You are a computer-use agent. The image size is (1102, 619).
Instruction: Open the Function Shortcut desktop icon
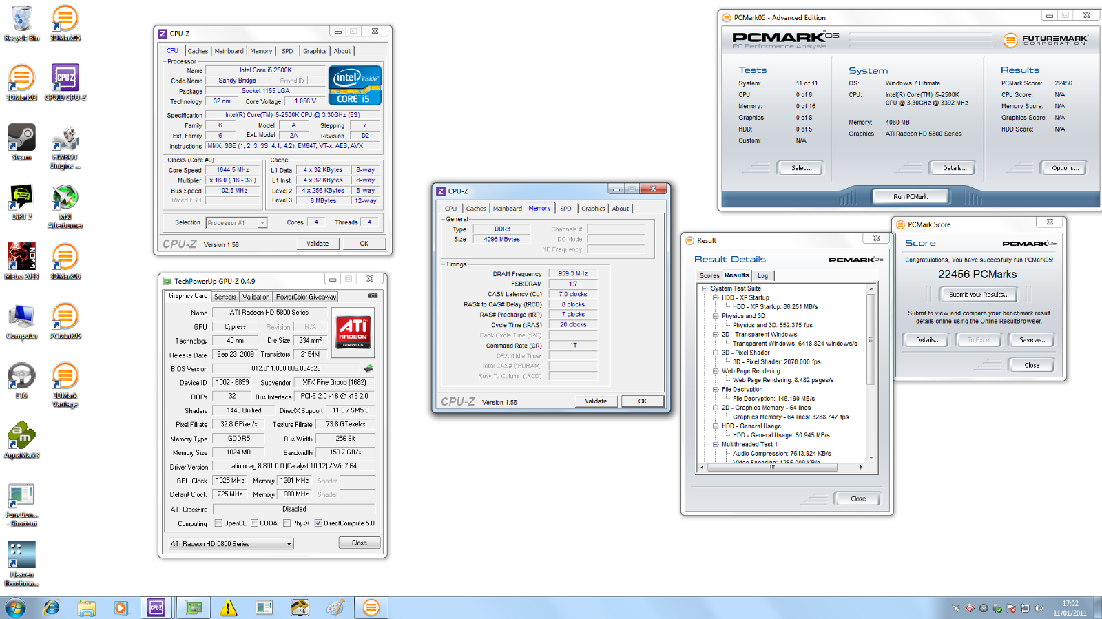click(x=21, y=504)
